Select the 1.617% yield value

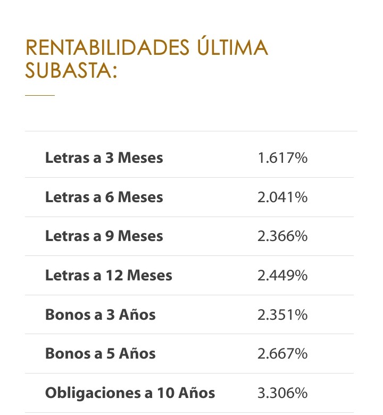click(x=282, y=158)
